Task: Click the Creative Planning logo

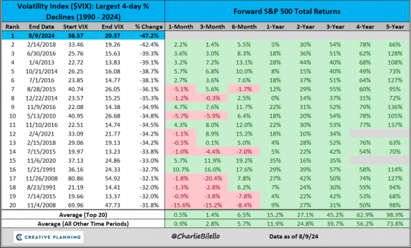Action: pos(48,237)
